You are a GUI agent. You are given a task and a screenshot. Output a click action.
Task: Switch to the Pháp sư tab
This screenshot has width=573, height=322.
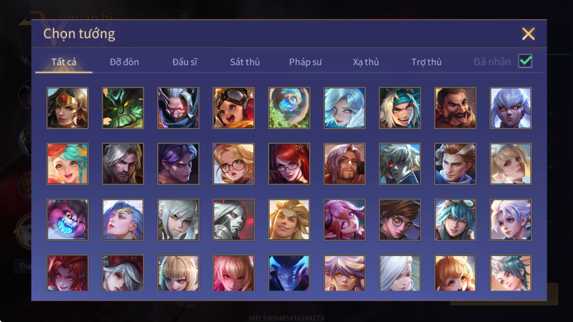click(306, 62)
